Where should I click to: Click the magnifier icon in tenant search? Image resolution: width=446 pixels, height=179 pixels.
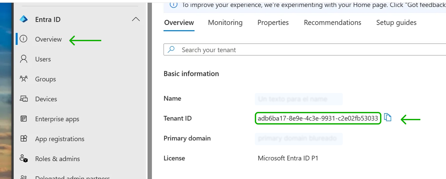(x=171, y=50)
